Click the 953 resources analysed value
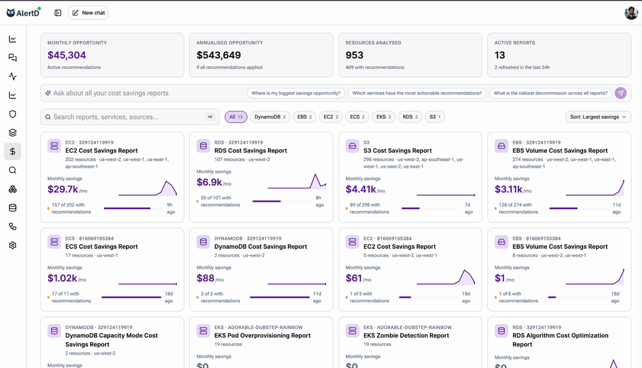This screenshot has height=368, width=642. (x=355, y=55)
